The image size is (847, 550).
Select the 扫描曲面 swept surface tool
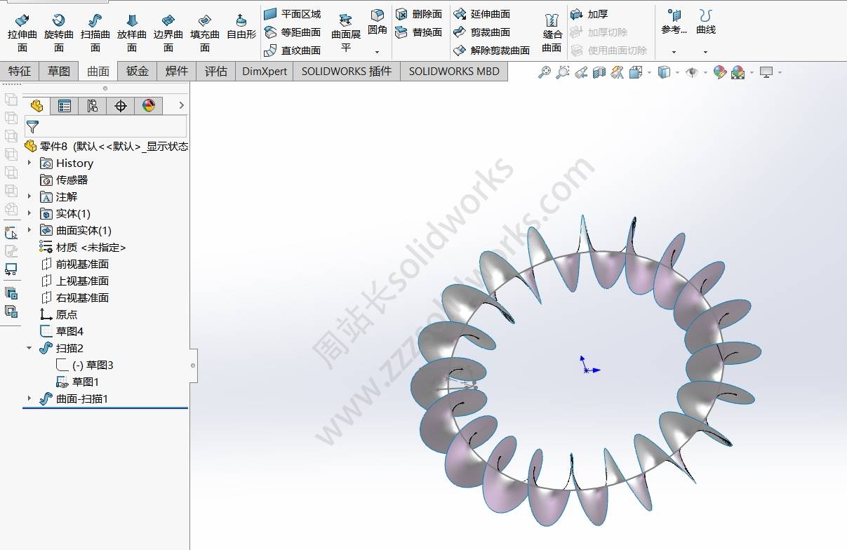point(95,32)
